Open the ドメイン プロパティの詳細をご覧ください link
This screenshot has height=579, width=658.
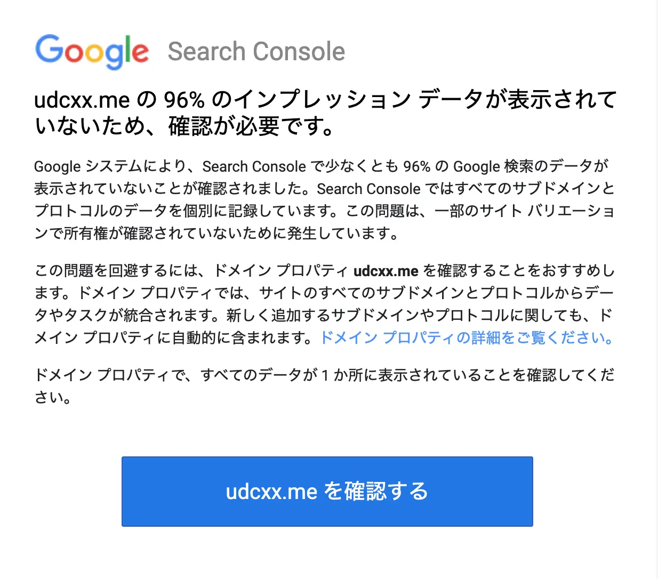[467, 337]
